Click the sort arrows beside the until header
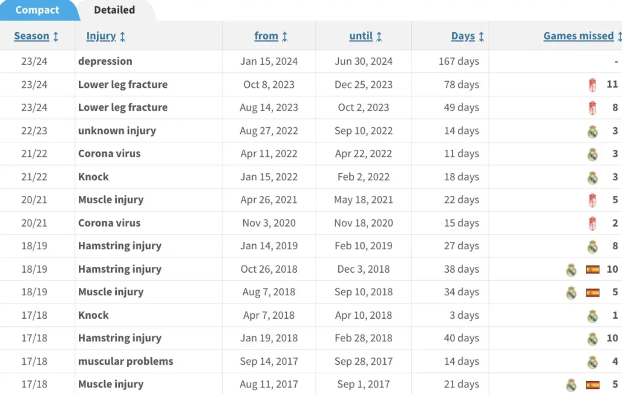Viewport: 622px width, 394px height. pyautogui.click(x=379, y=37)
